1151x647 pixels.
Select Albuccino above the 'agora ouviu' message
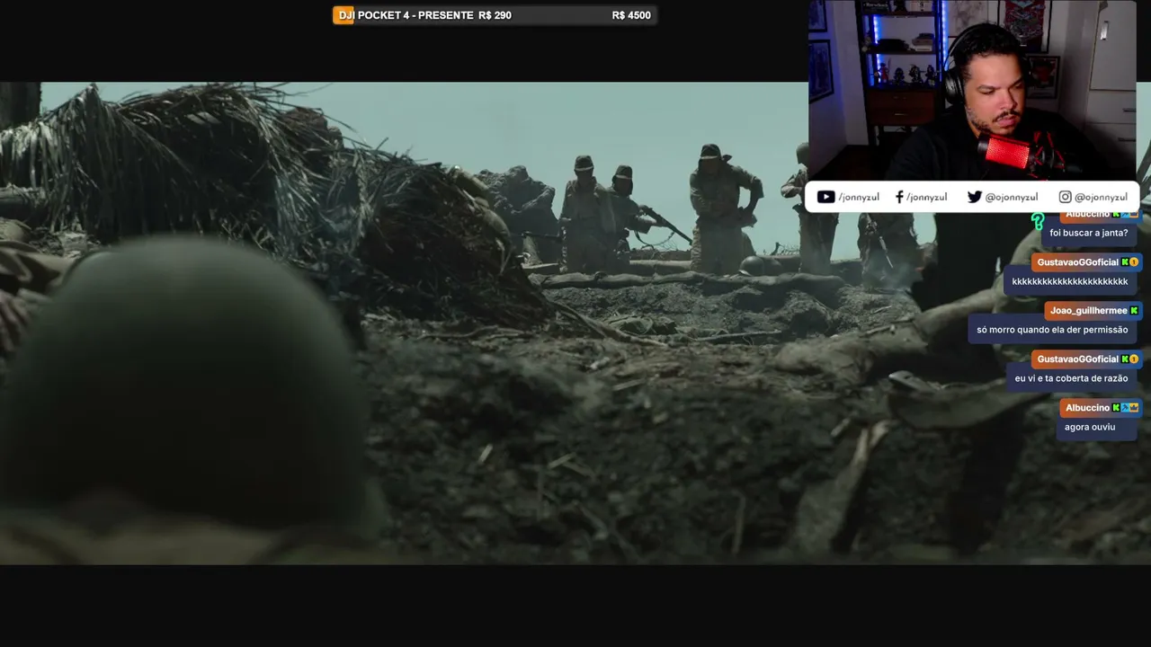(x=1088, y=408)
